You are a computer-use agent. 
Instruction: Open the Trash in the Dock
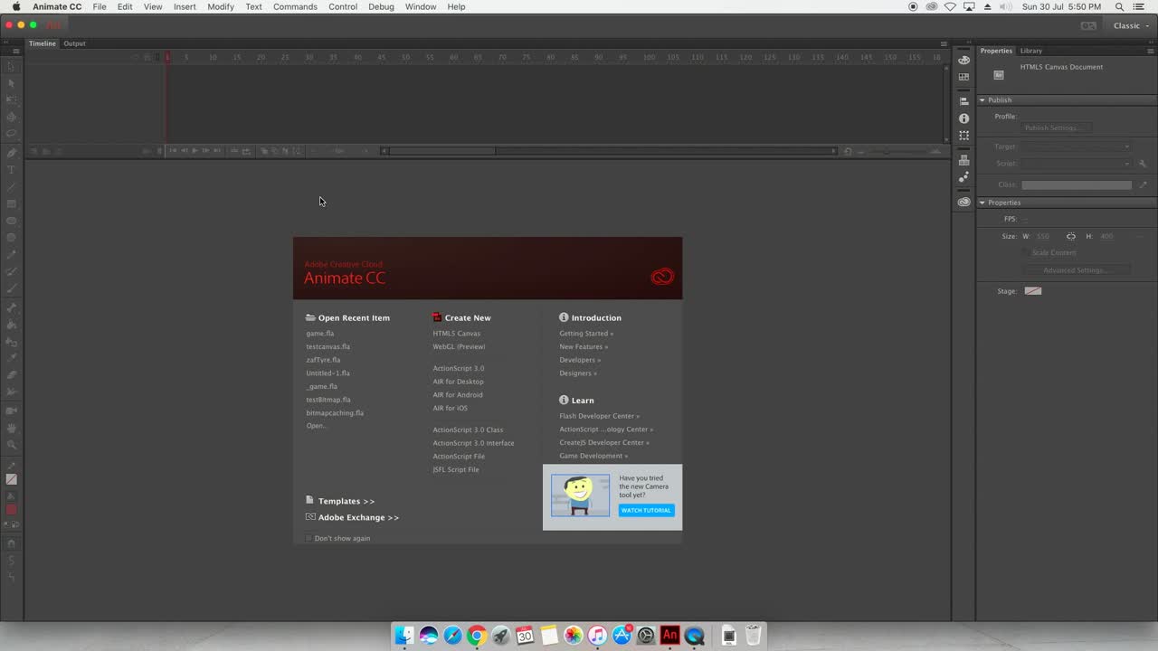[753, 636]
